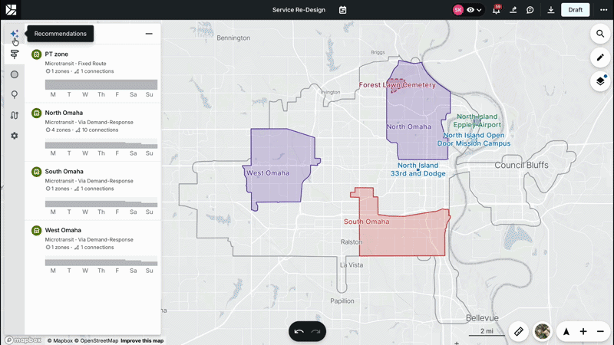Open the OpenStreetMap attribution link
The image size is (614, 345).
tap(97, 340)
